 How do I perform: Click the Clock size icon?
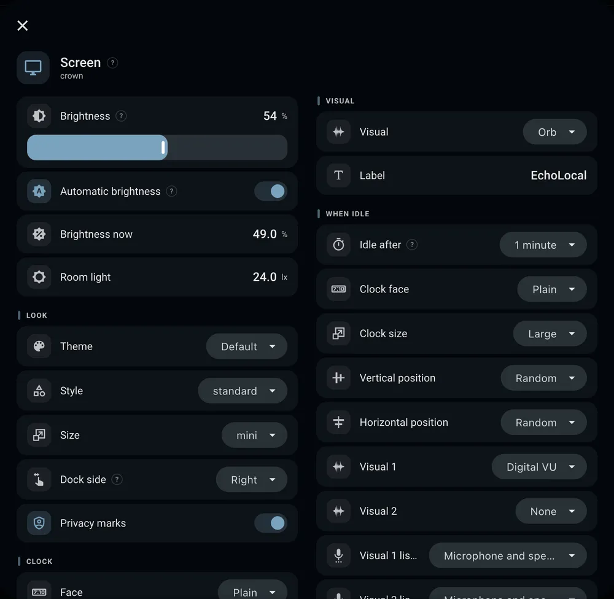tap(339, 334)
